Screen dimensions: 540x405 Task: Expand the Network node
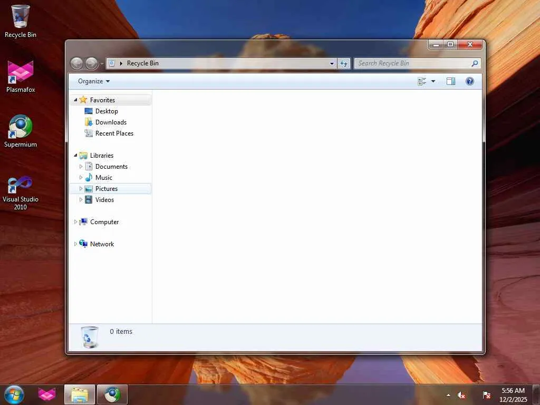click(75, 244)
